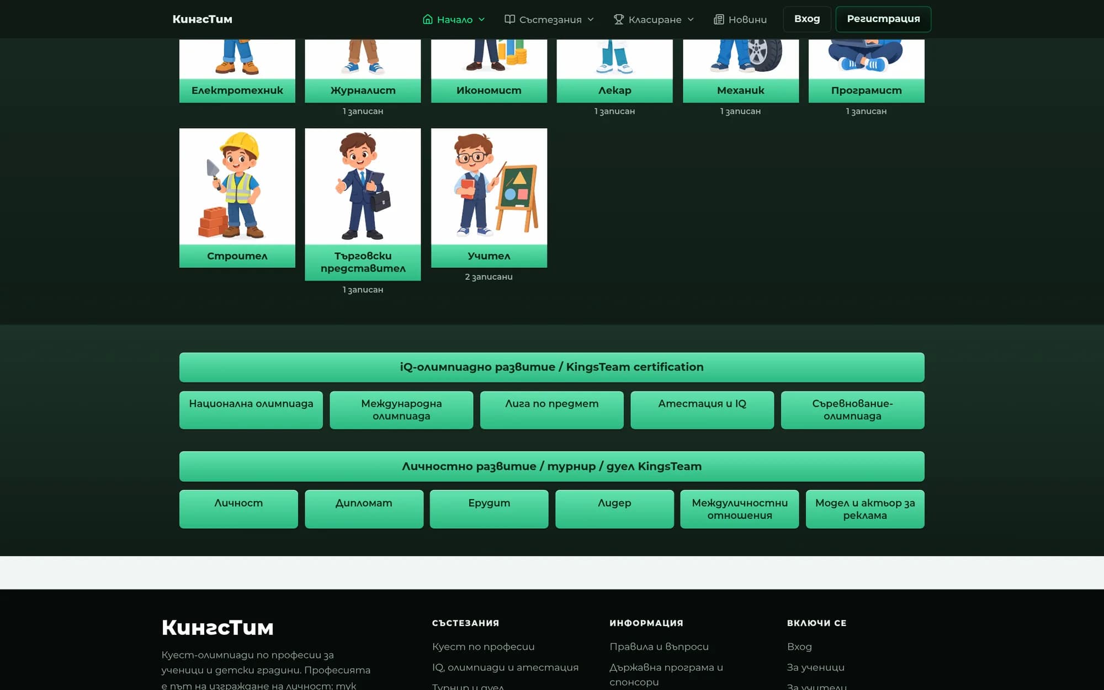Expand the Начало dropdown chevron
The height and width of the screenshot is (690, 1104).
[481, 19]
